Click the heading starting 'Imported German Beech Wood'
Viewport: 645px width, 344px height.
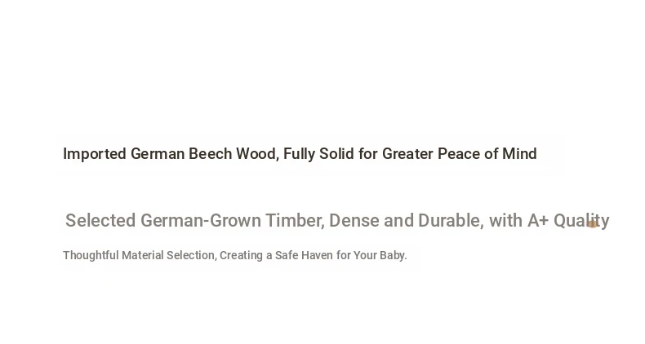click(x=300, y=154)
